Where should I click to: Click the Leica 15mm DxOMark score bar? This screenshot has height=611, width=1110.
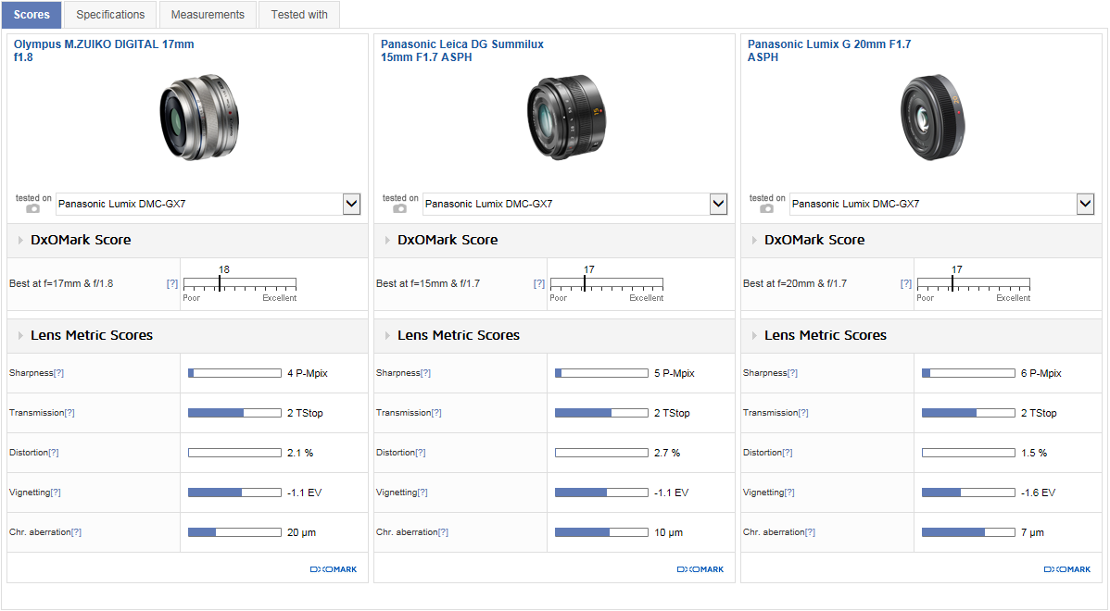[607, 284]
